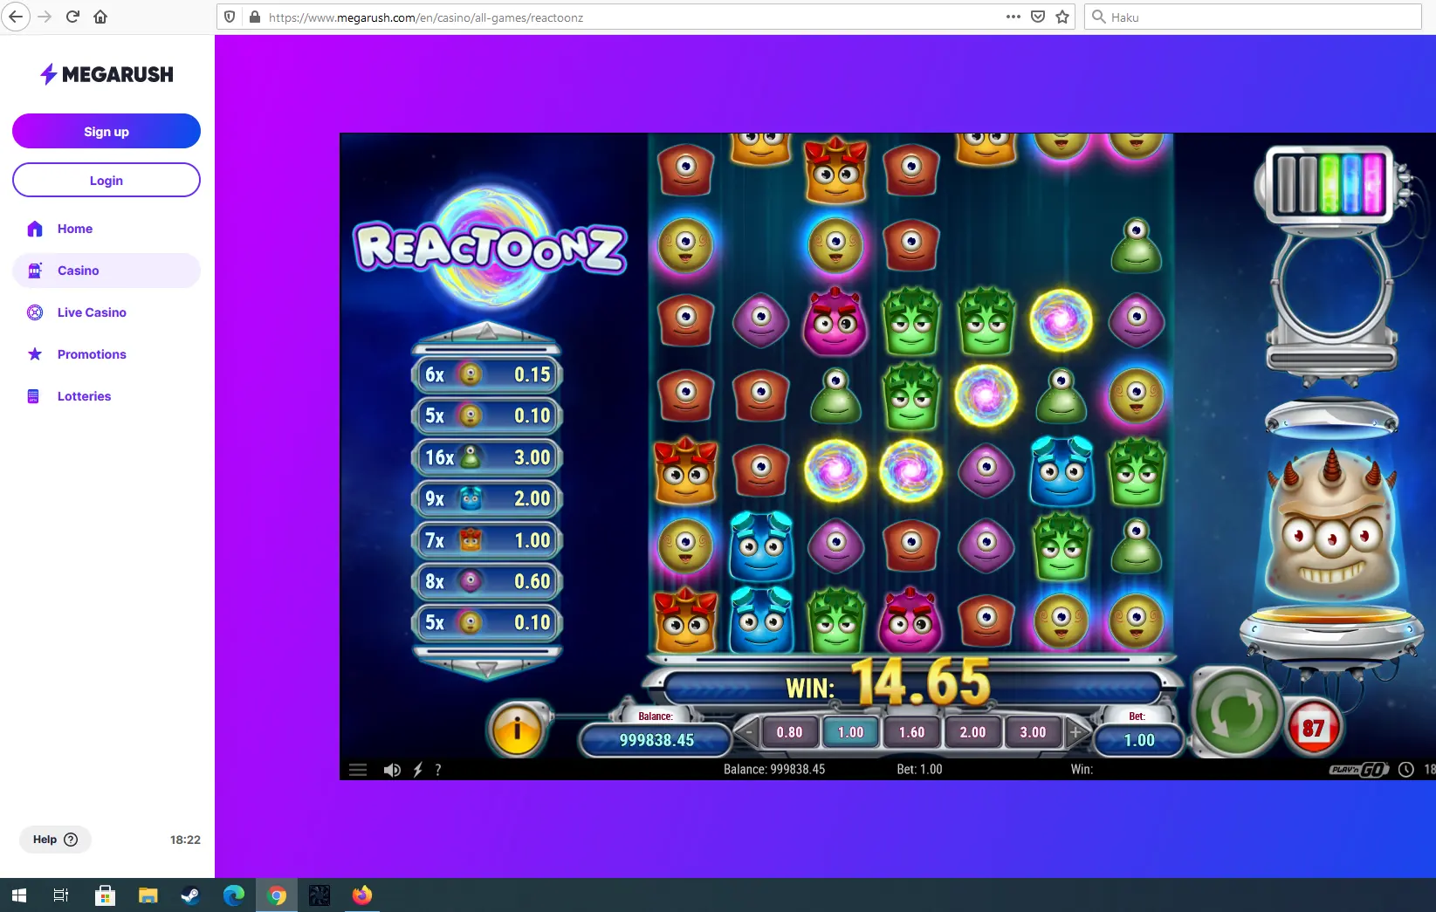Select the 2.00 bet option
Screen dimensions: 1436x912
972,732
